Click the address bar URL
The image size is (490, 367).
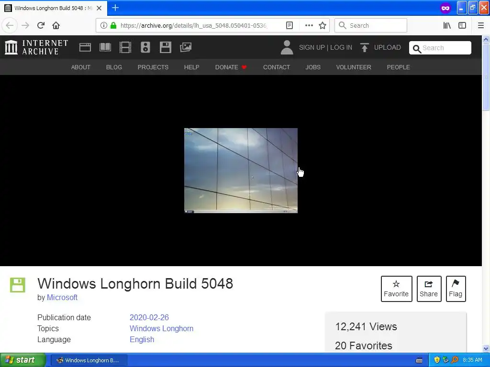coord(193,25)
